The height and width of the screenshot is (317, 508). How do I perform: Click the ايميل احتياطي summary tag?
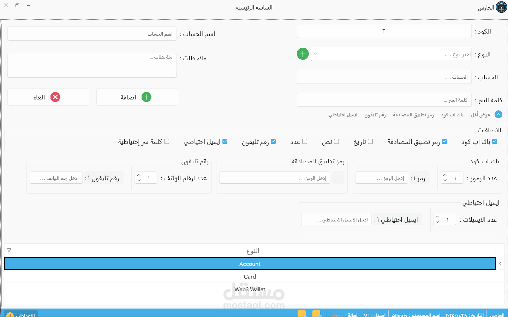[343, 115]
